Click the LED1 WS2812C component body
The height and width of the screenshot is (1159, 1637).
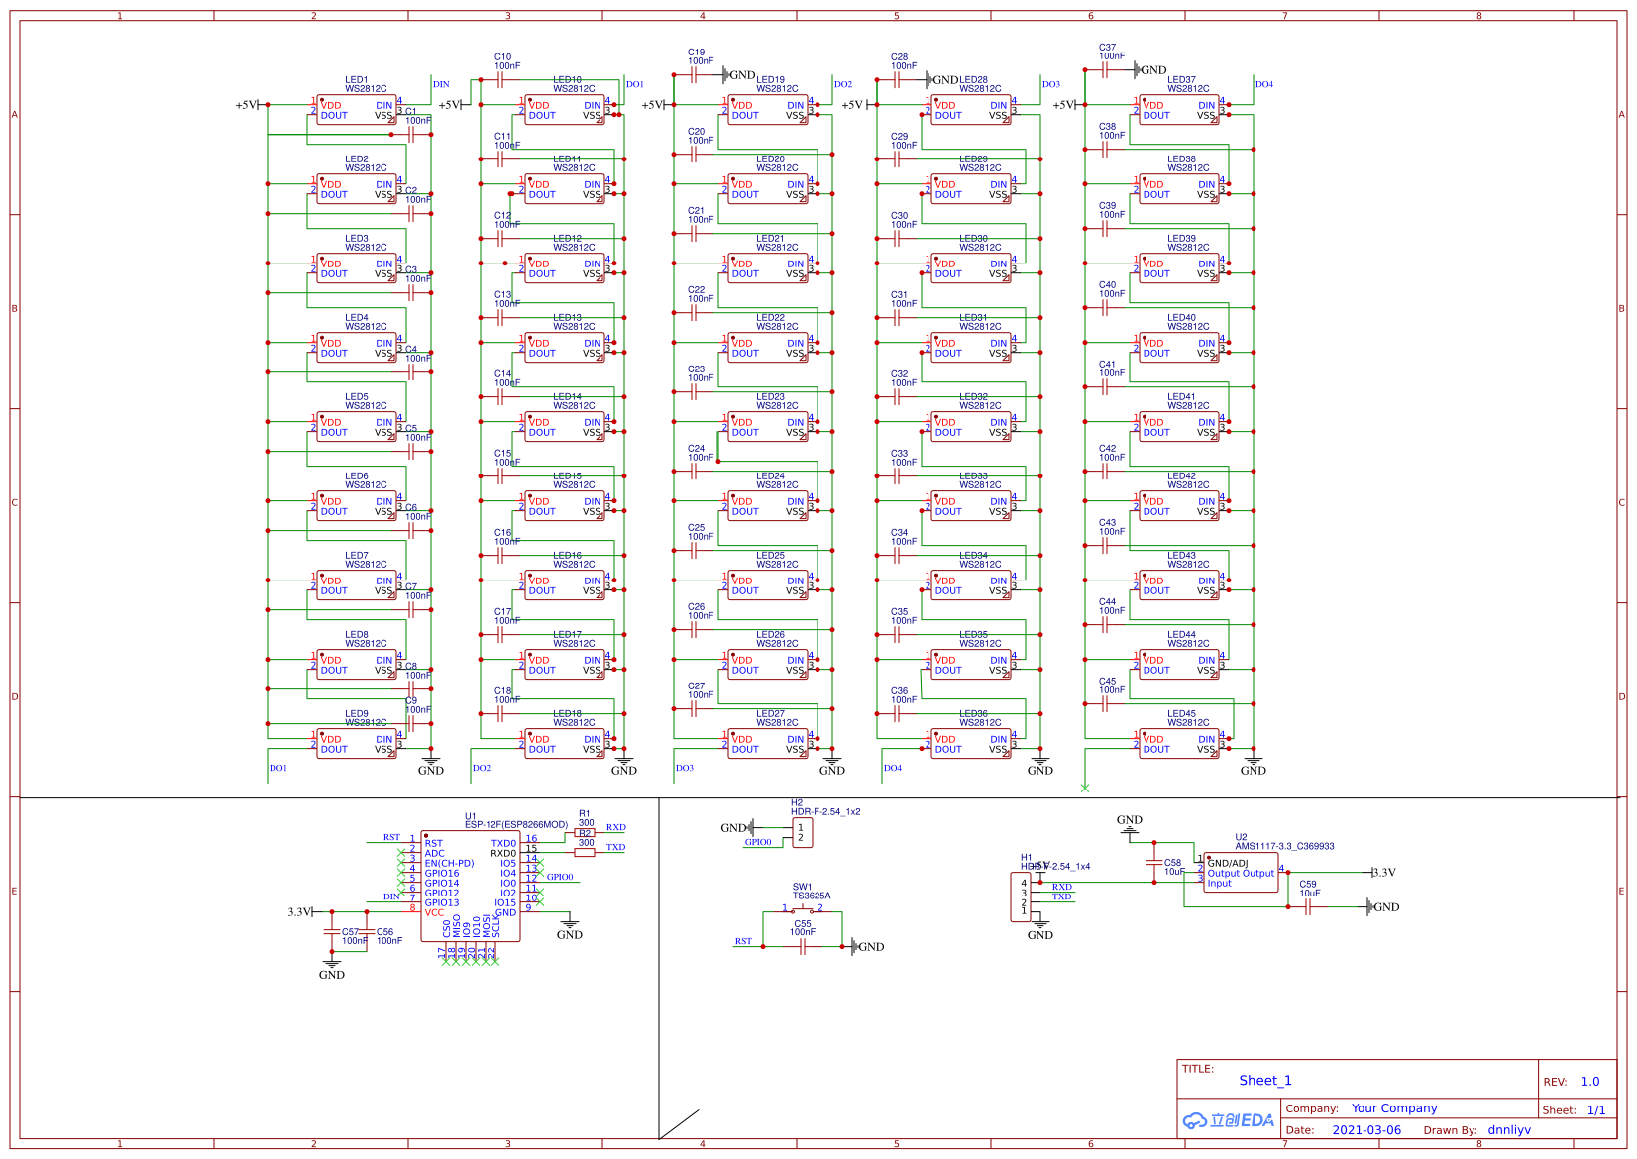click(x=357, y=110)
